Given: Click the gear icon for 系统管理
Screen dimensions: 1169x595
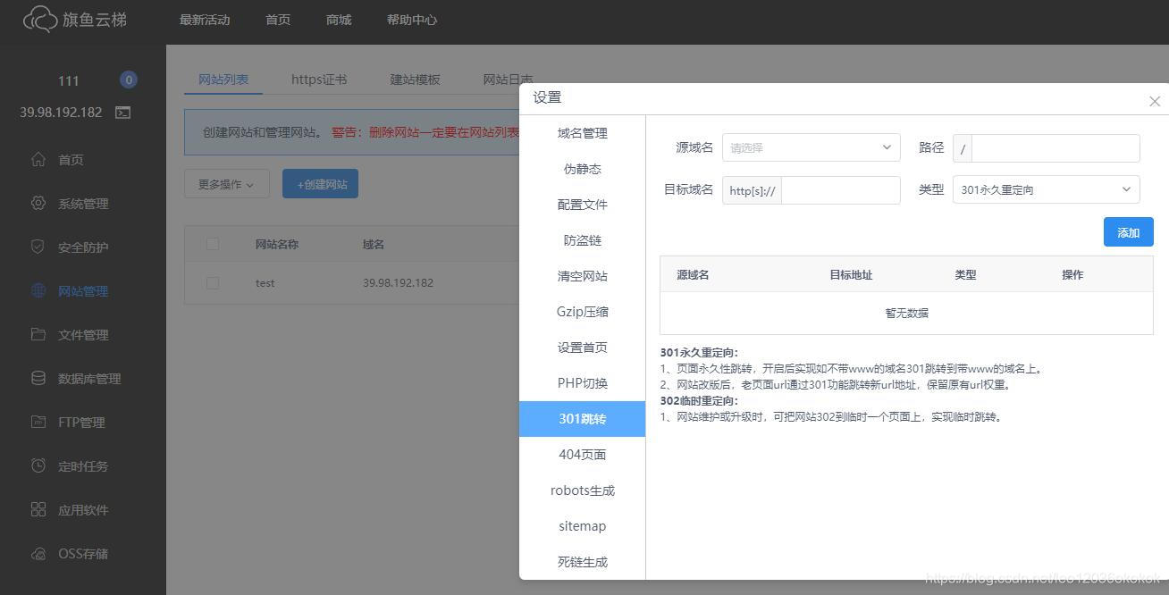Looking at the screenshot, I should point(38,203).
